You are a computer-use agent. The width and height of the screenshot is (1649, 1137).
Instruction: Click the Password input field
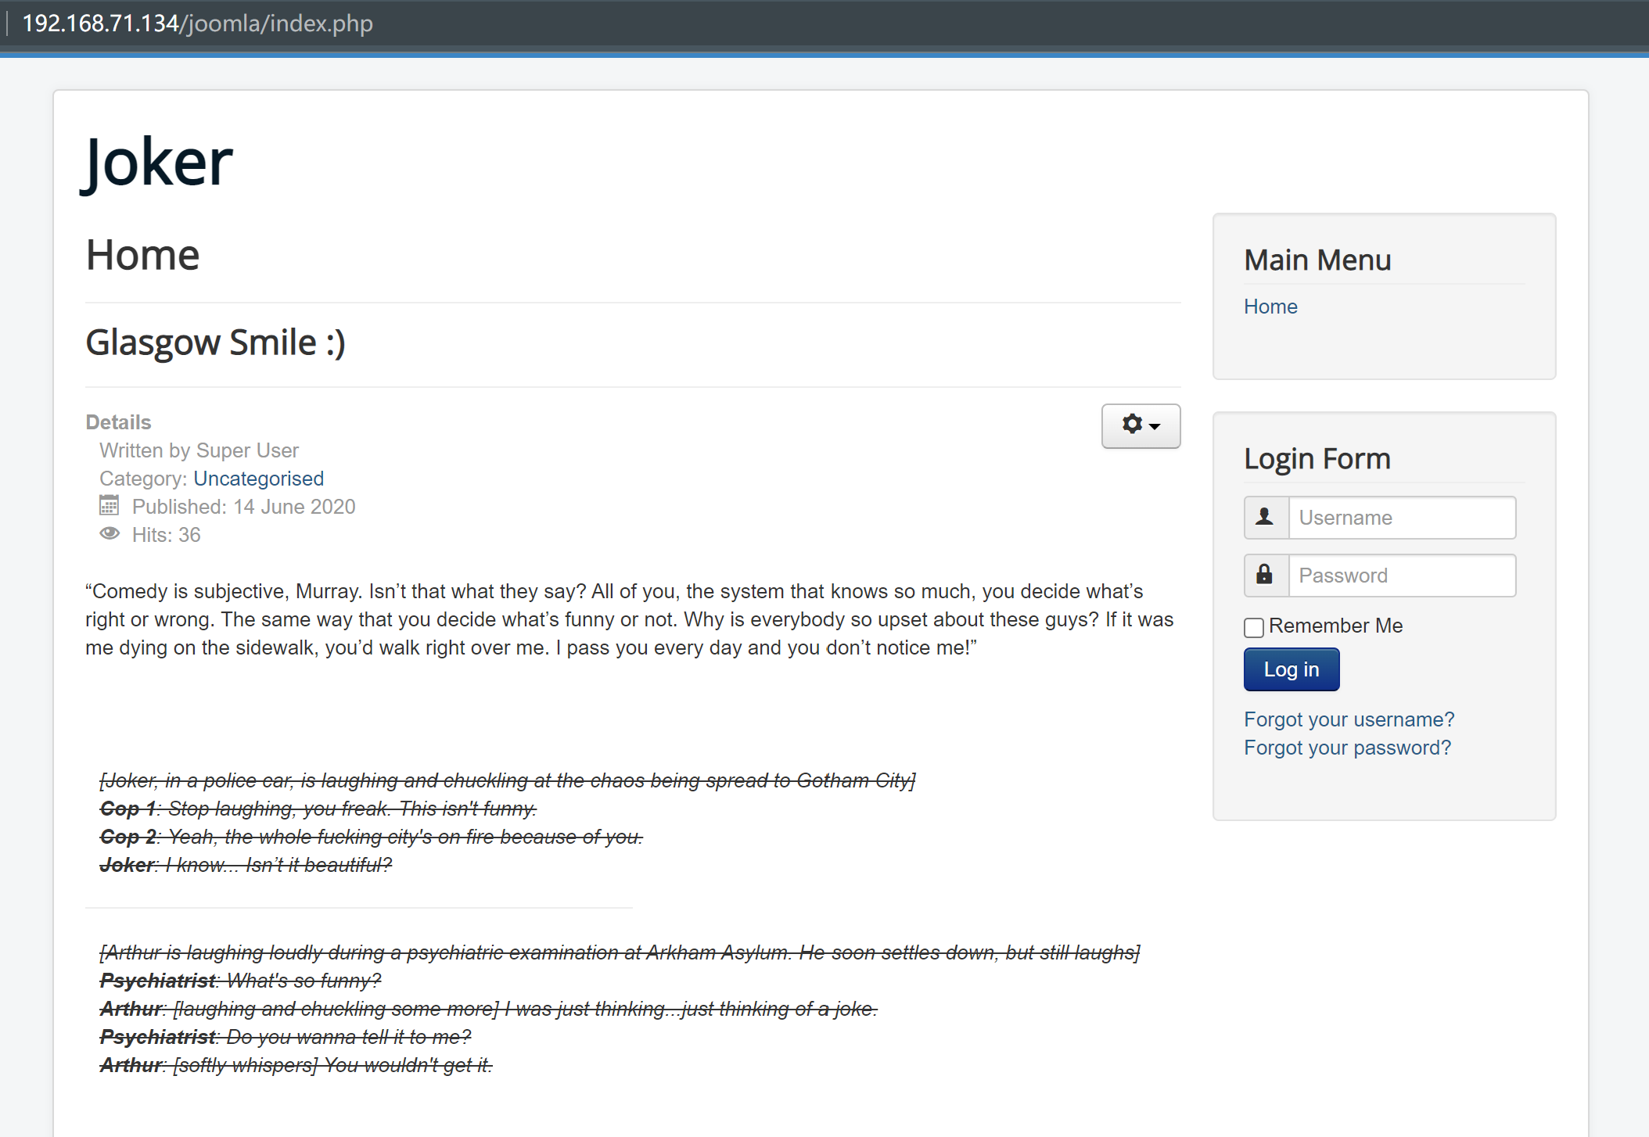(1399, 575)
